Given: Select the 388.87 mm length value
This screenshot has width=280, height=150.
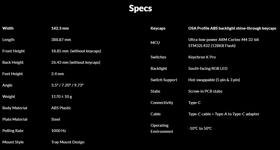Looking at the screenshot, I should click(61, 40).
